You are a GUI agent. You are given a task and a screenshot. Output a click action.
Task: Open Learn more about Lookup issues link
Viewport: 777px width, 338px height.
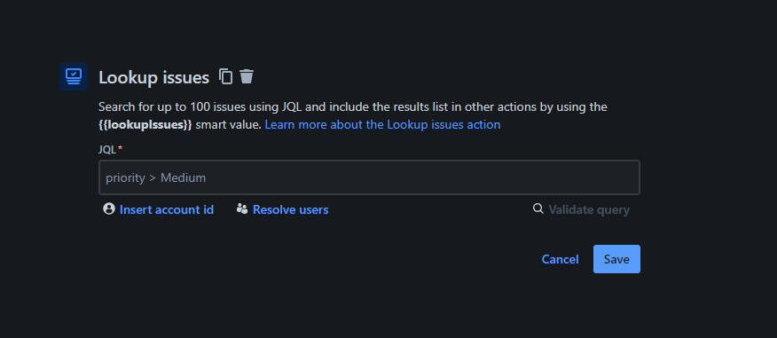[382, 124]
